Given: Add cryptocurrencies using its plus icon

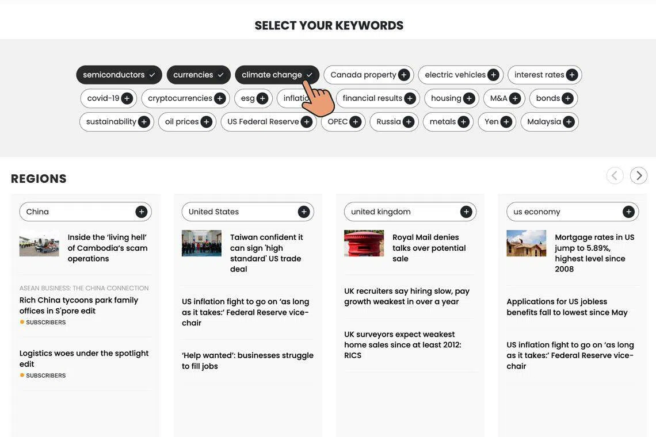Looking at the screenshot, I should [x=220, y=98].
